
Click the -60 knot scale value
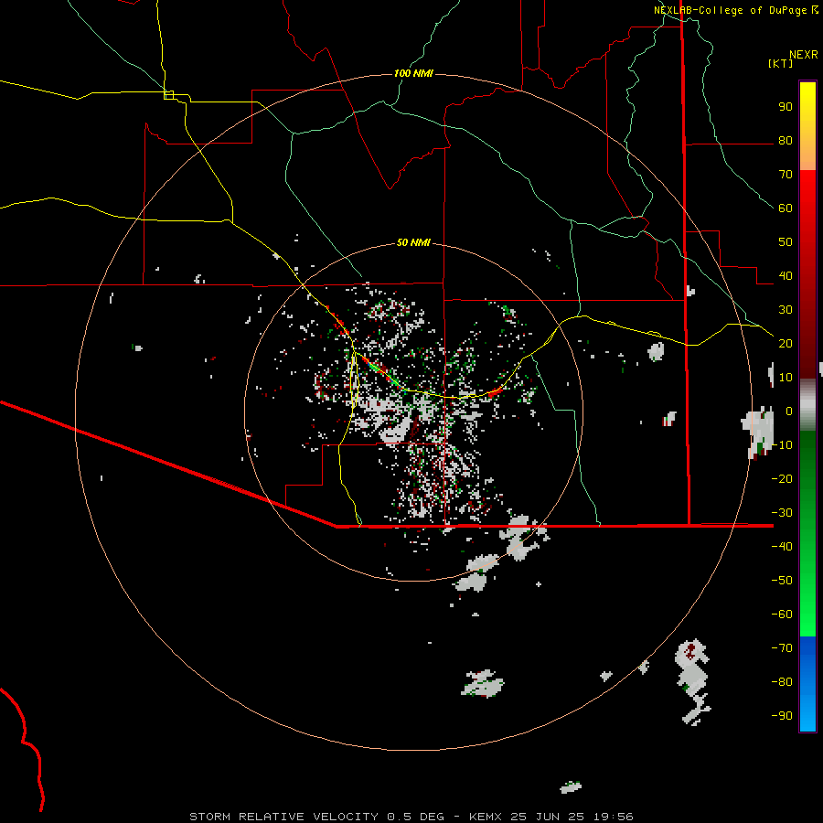click(x=782, y=615)
